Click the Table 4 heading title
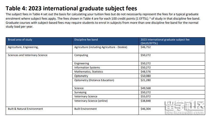Viewport: 208px width, 118px height. click(71, 9)
